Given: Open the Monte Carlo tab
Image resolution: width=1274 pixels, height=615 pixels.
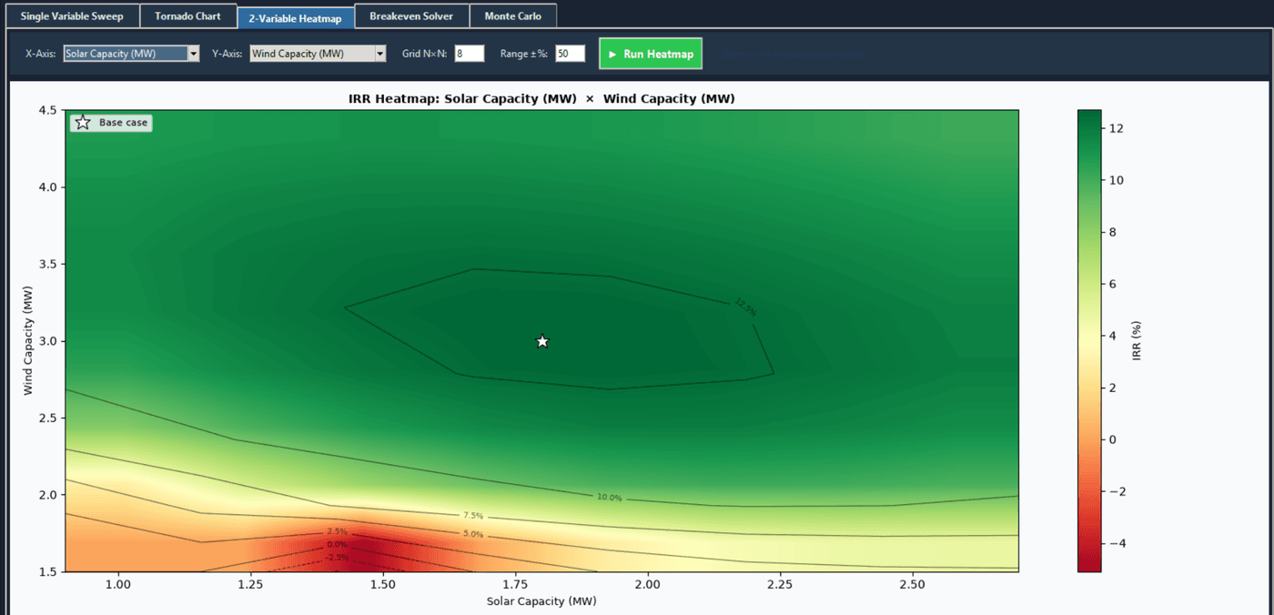Looking at the screenshot, I should tap(513, 16).
